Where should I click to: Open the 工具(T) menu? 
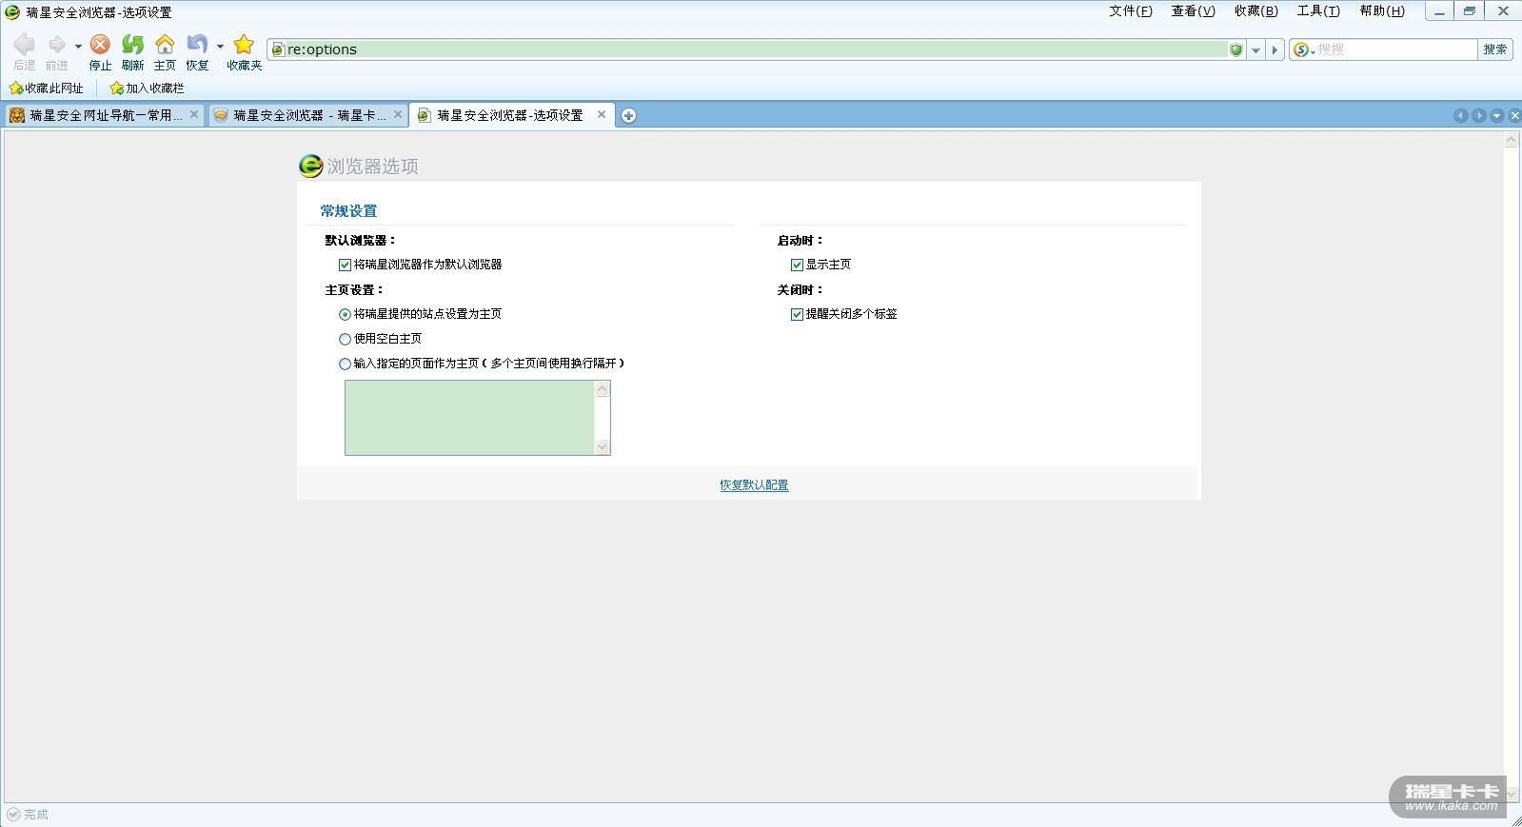pos(1318,11)
